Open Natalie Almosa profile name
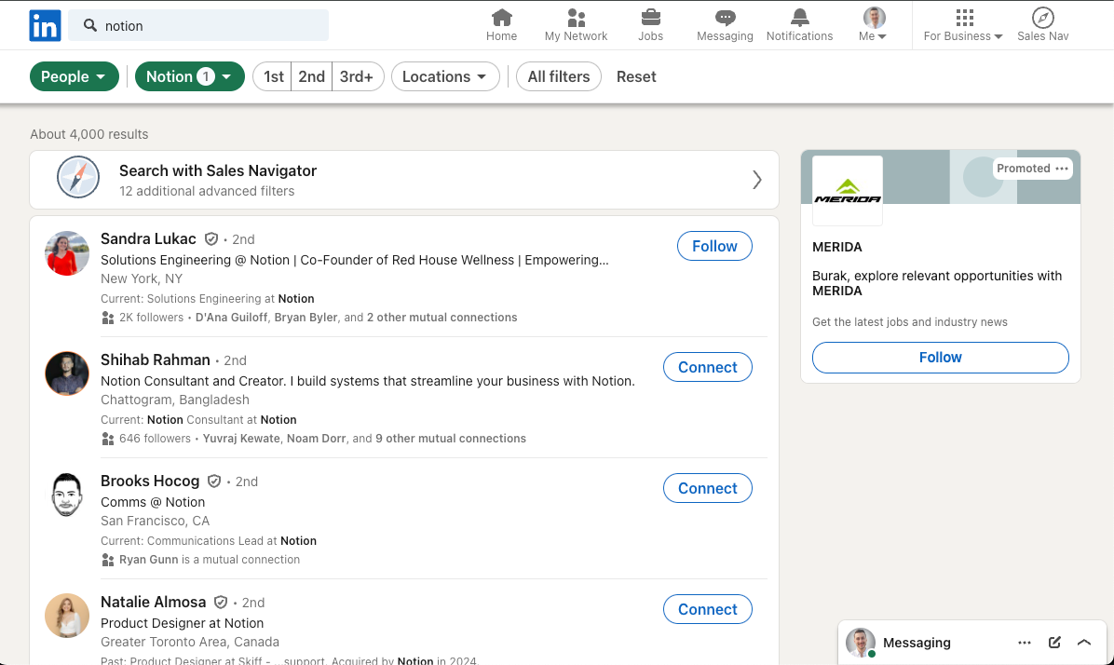 154,602
